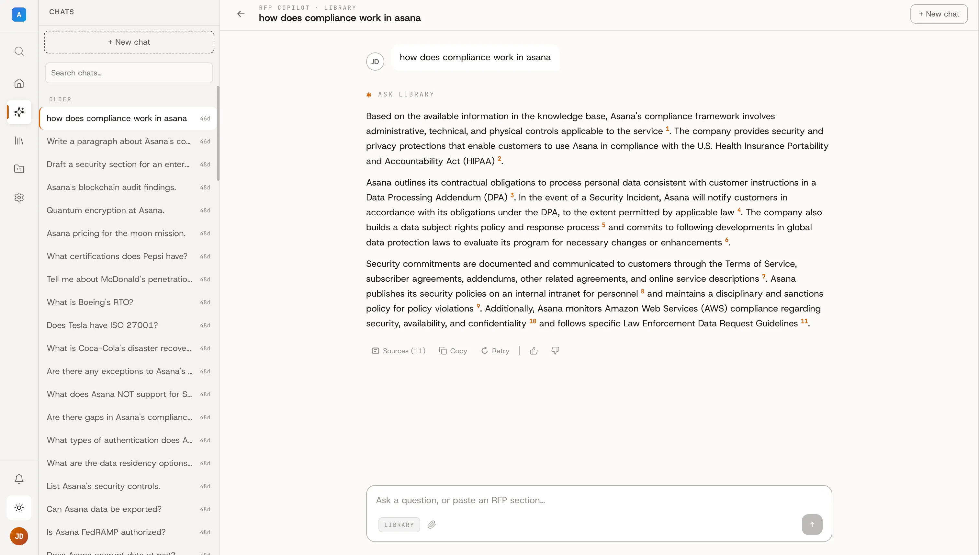Open the settings gear in sidebar

tap(19, 198)
